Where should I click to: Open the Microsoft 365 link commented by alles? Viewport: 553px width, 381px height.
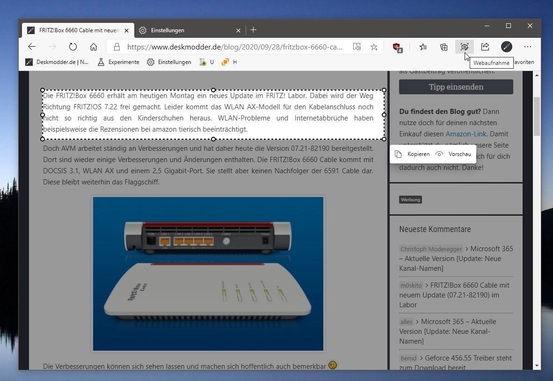pos(448,332)
